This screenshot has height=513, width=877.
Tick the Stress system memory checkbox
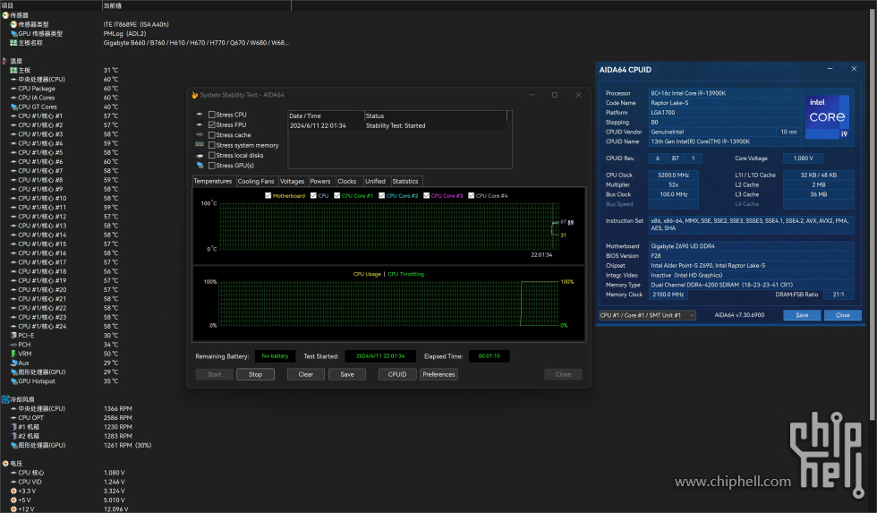(x=211, y=145)
